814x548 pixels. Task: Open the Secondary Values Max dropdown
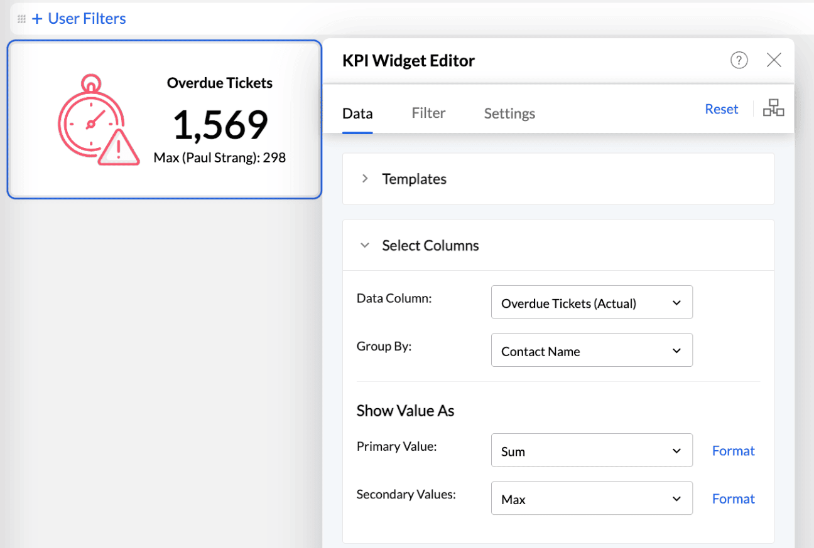coord(591,498)
